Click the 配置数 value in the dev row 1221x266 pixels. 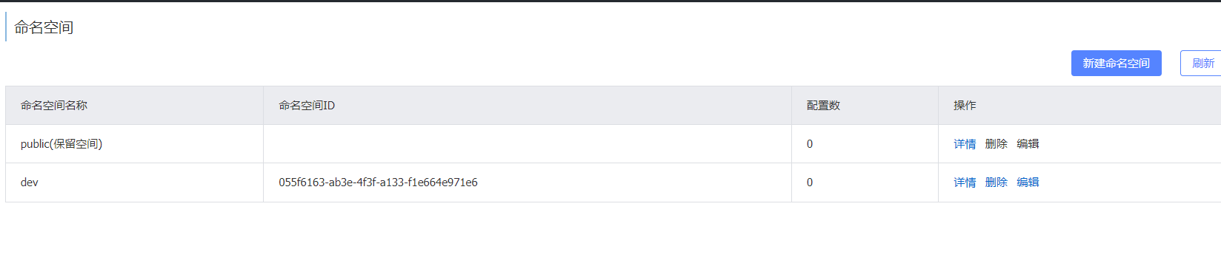tap(810, 183)
